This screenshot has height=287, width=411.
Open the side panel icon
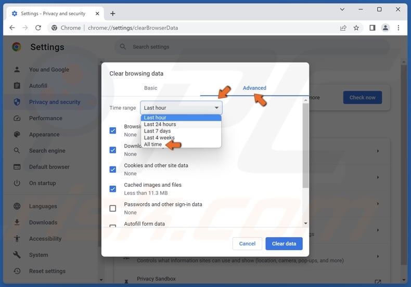(x=372, y=28)
